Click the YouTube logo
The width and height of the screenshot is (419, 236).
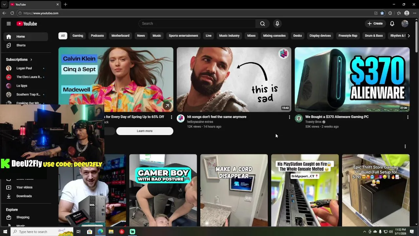(x=27, y=24)
